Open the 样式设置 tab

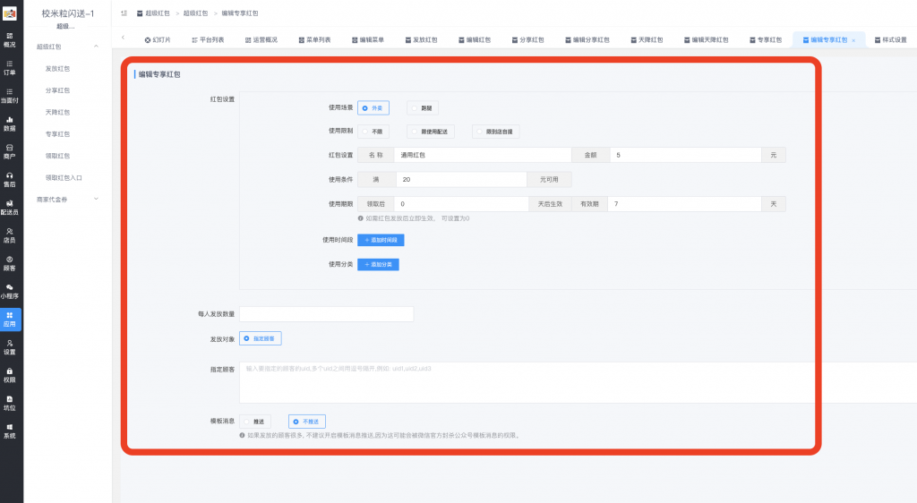pyautogui.click(x=891, y=39)
